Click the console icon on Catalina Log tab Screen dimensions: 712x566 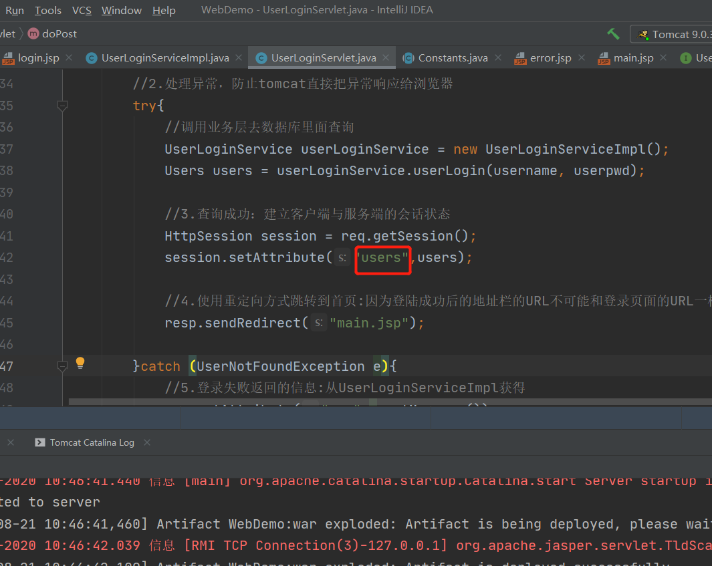(40, 442)
